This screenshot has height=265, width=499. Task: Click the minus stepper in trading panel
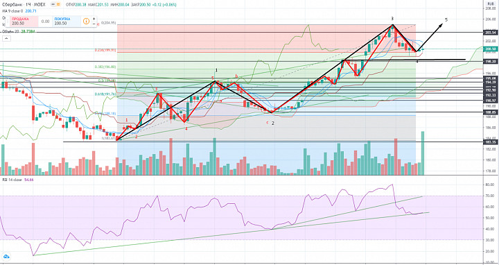point(94,24)
